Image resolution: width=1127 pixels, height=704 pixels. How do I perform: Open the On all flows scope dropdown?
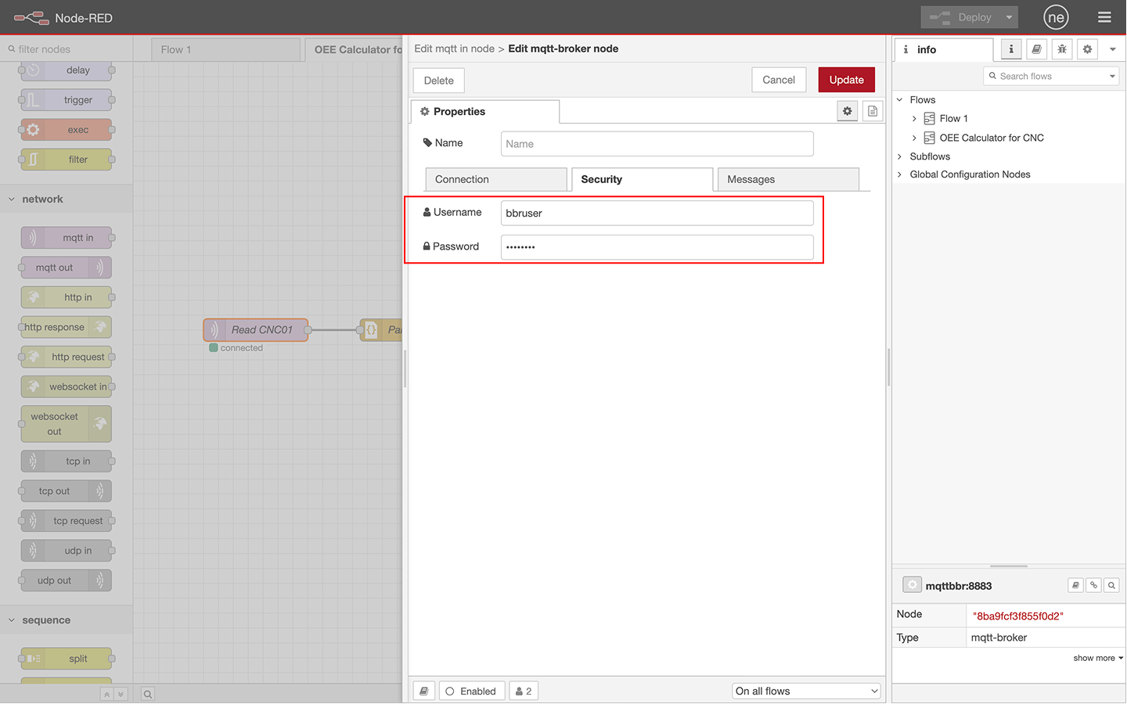pos(806,691)
